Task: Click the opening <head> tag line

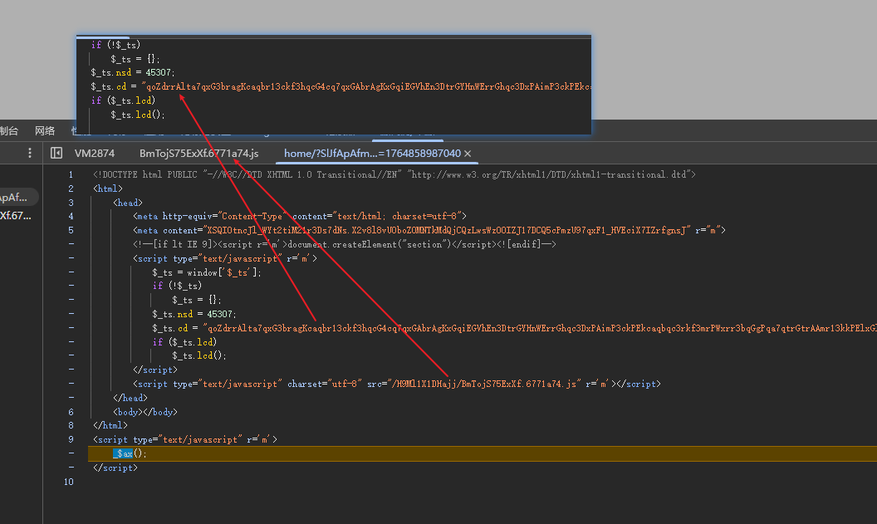Action: point(128,203)
